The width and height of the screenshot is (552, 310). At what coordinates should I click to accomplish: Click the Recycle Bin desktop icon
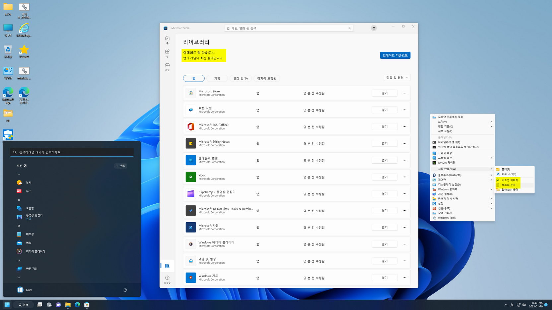pyautogui.click(x=8, y=52)
